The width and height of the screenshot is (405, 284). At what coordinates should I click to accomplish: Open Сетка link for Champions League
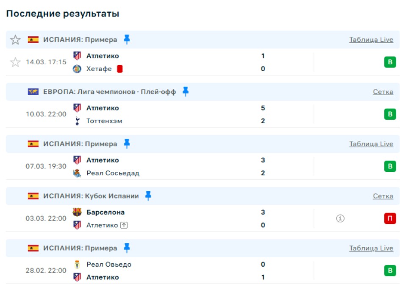383,92
